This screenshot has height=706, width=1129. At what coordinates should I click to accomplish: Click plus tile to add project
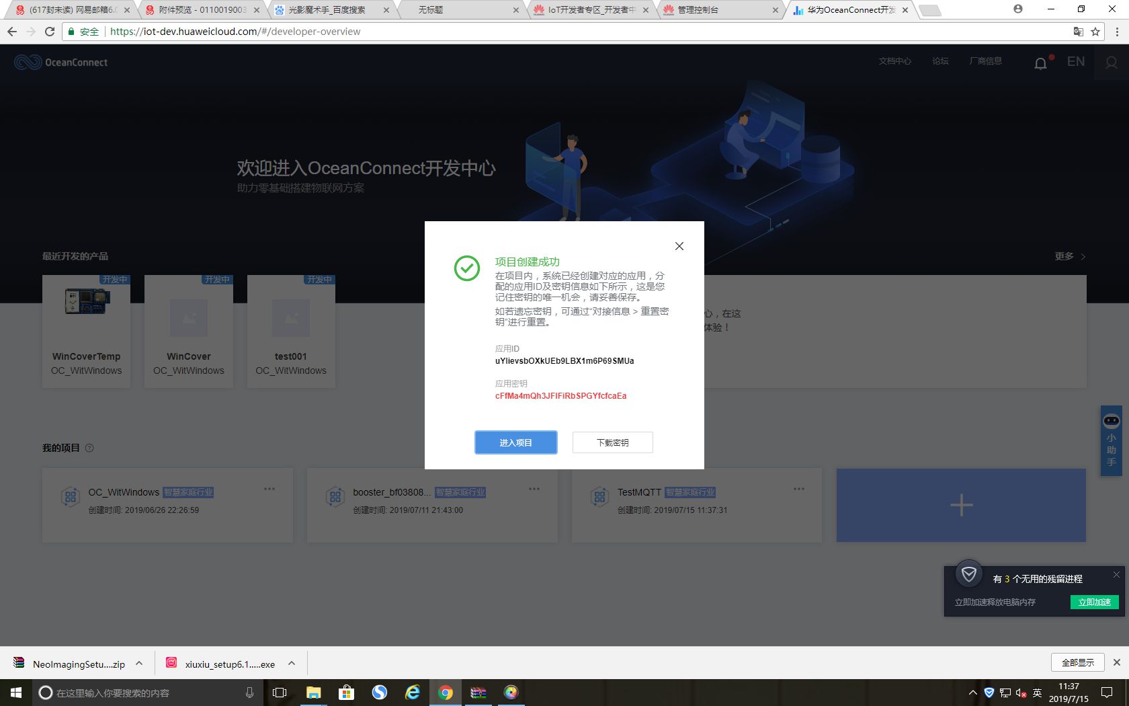tap(961, 505)
